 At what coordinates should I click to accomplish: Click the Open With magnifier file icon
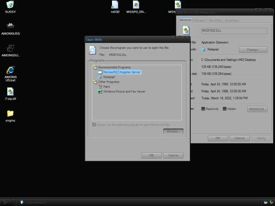(x=92, y=50)
